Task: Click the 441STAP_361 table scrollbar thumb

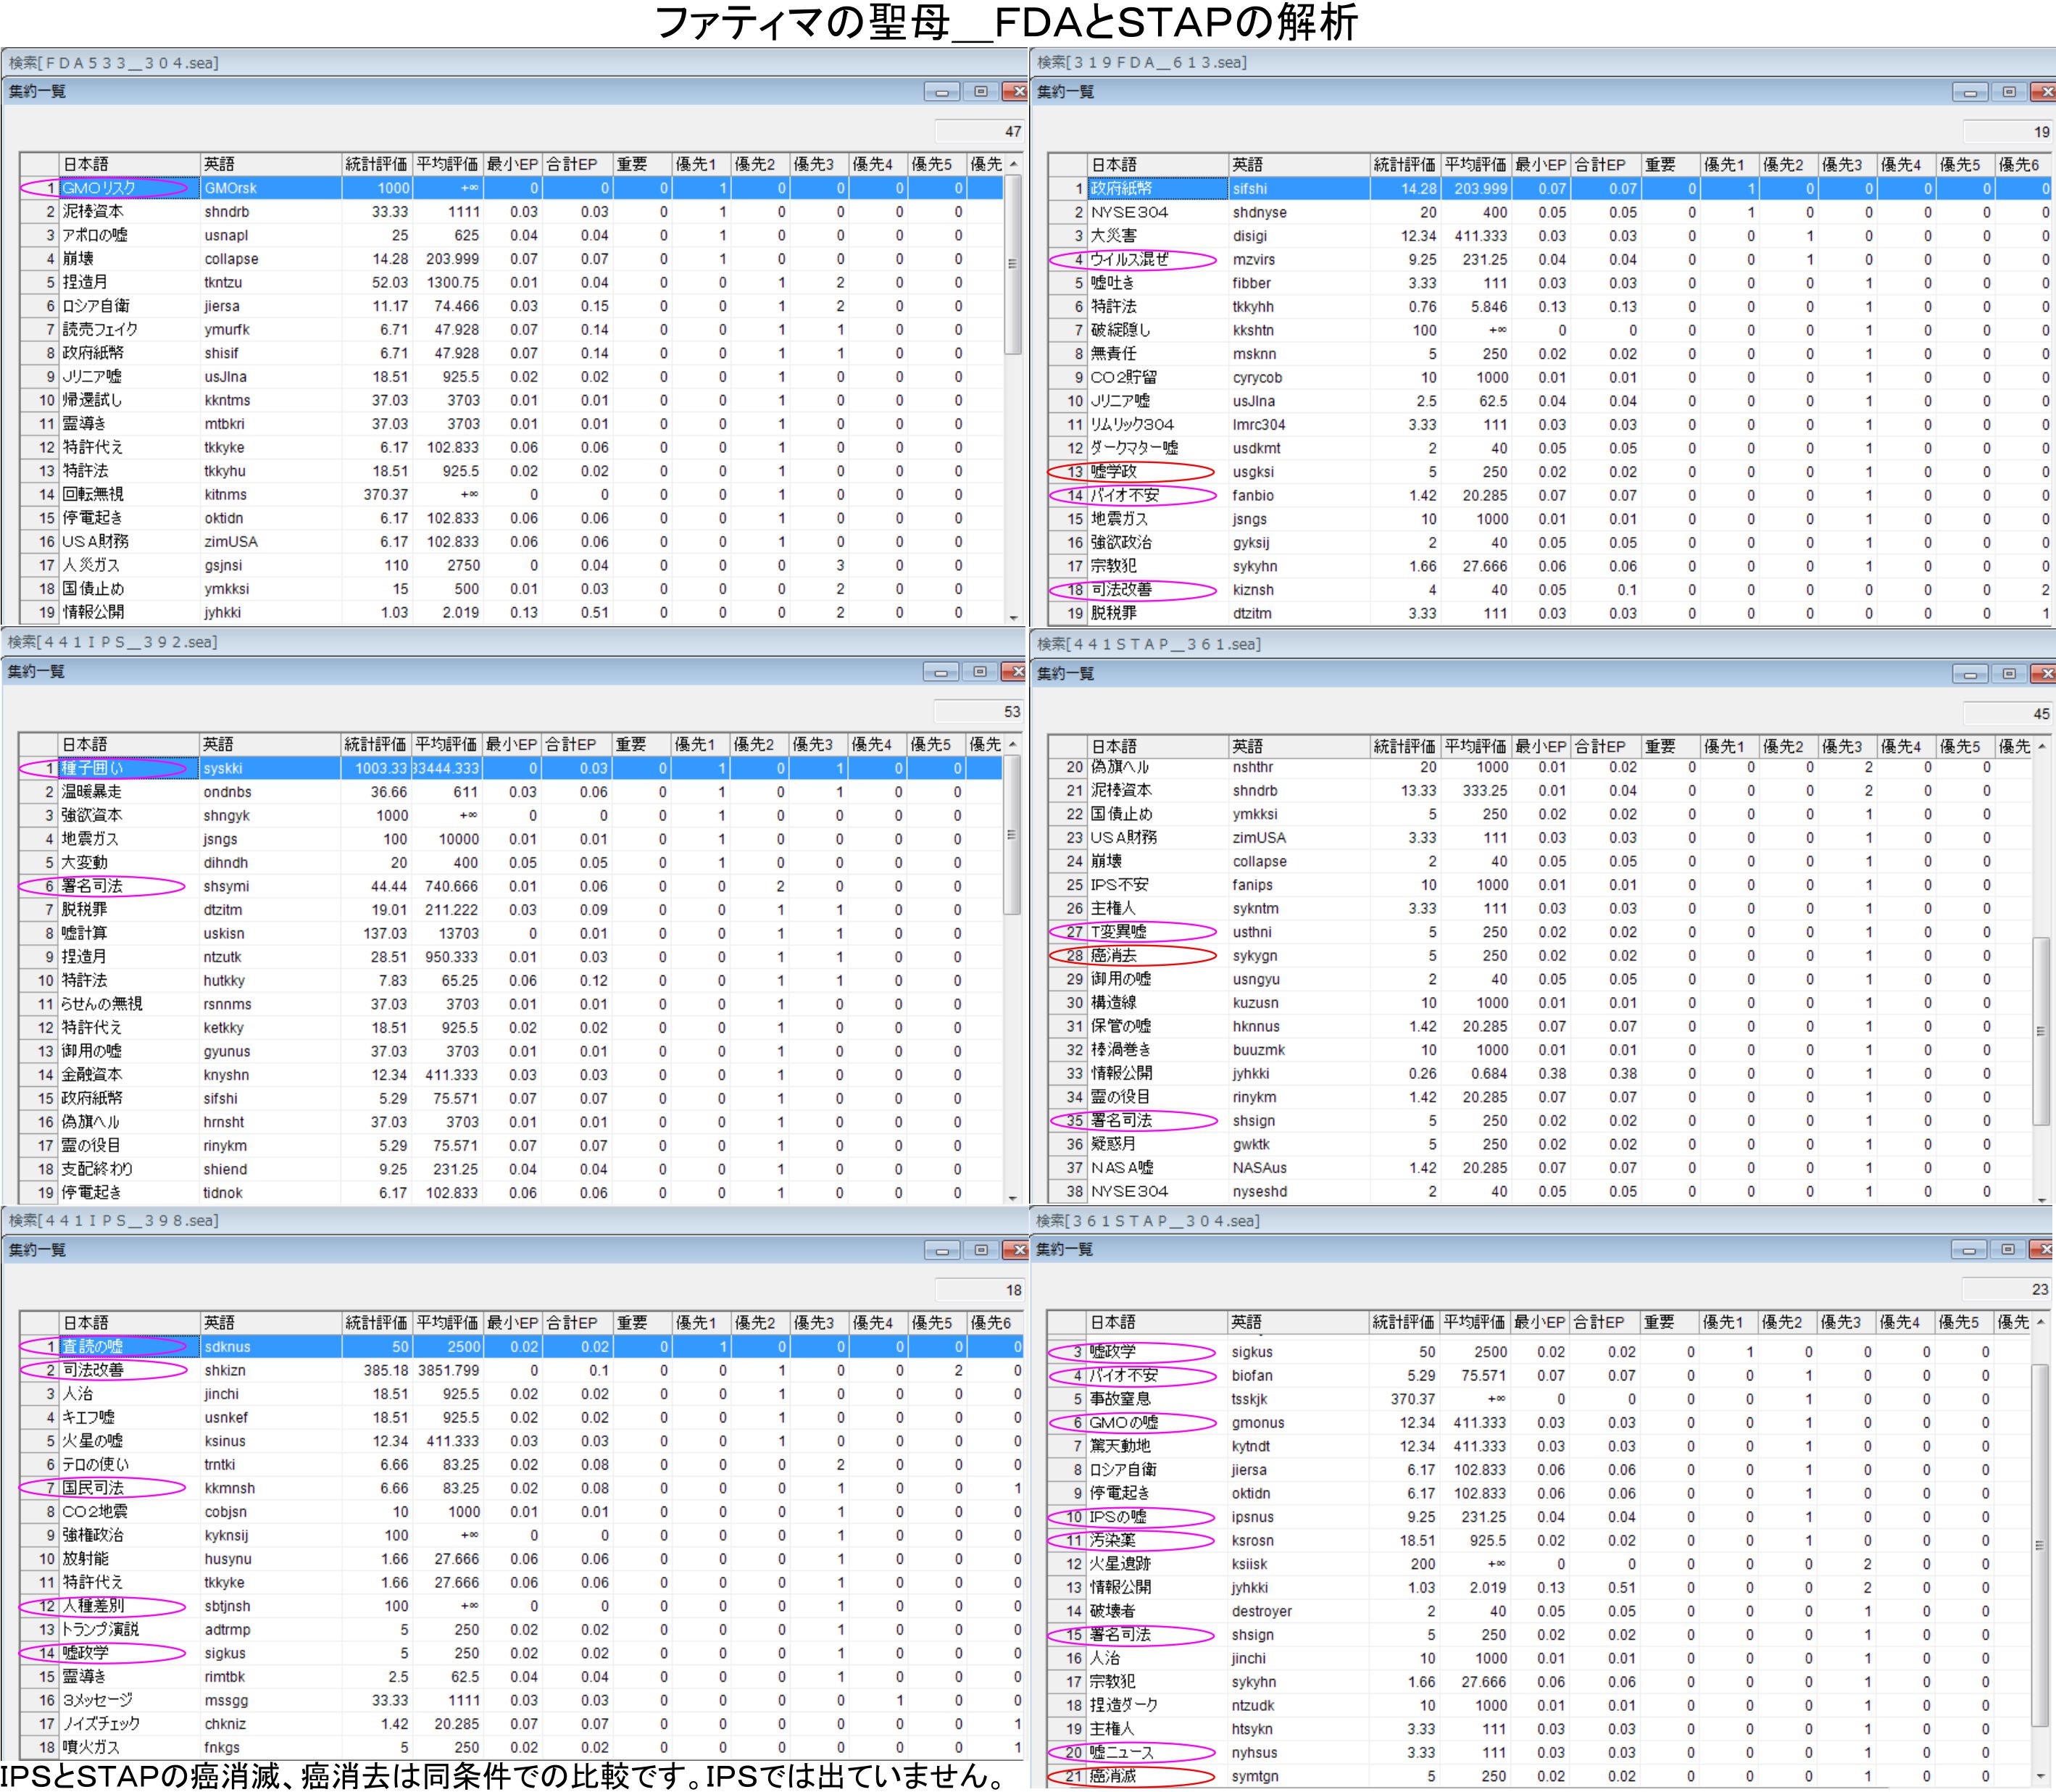Action: [x=2041, y=1030]
